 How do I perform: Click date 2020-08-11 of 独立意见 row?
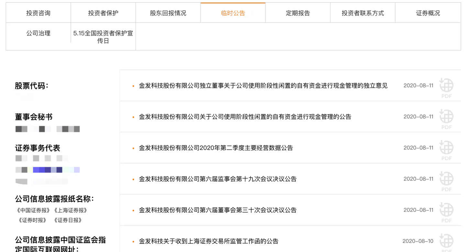418,86
